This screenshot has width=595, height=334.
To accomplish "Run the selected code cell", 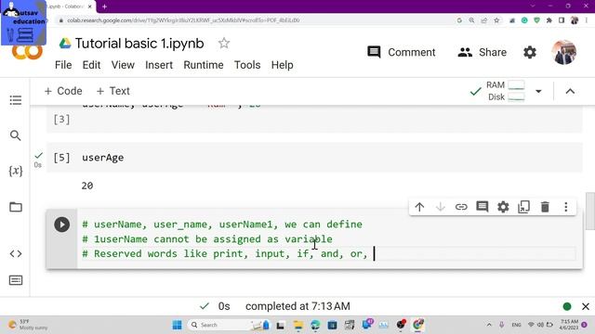I will click(x=62, y=225).
